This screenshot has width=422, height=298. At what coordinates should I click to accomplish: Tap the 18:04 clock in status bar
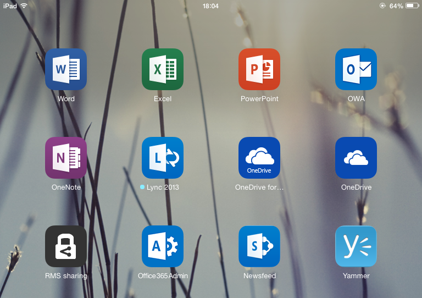210,5
